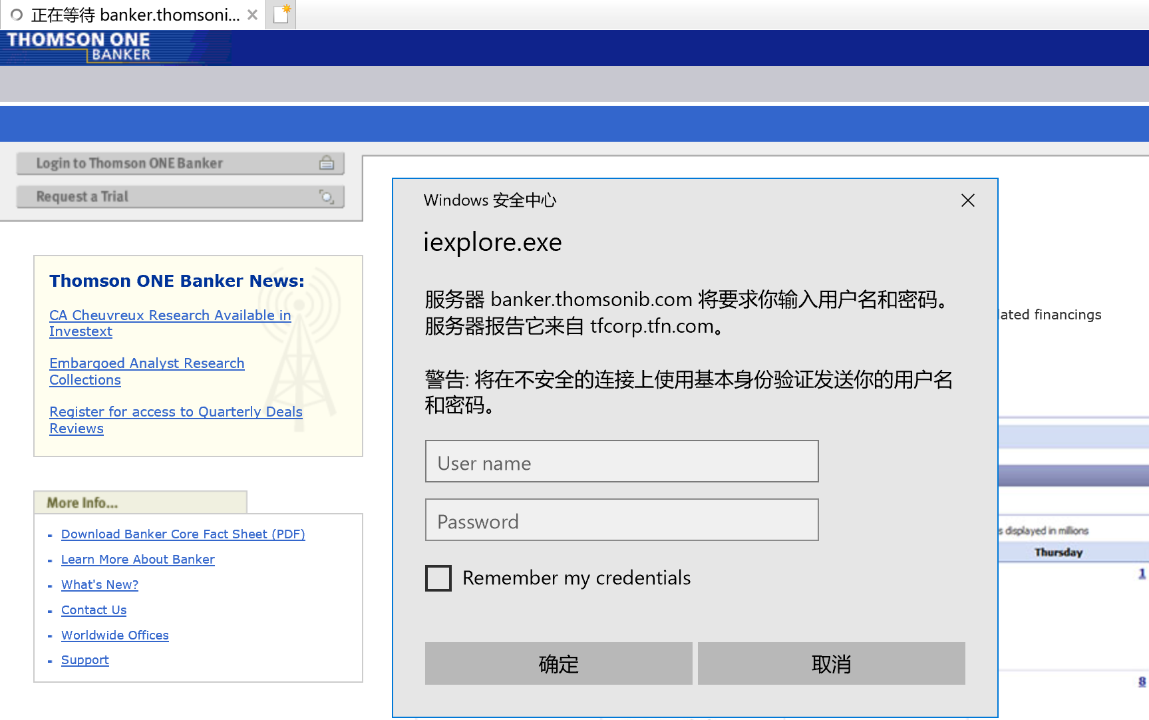
Task: Open Login to Thomson ONE Banker
Action: pos(180,163)
